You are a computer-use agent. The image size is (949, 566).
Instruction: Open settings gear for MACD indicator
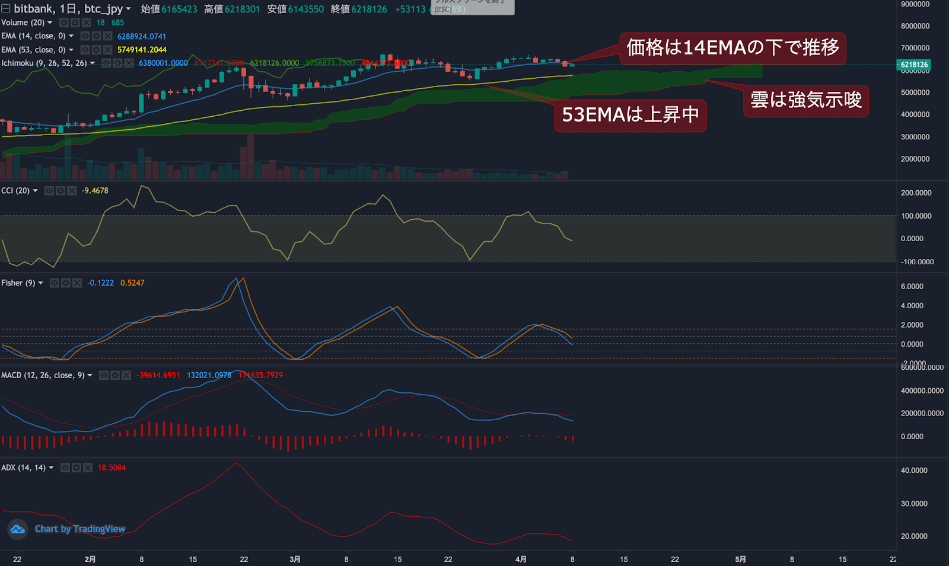click(x=115, y=375)
